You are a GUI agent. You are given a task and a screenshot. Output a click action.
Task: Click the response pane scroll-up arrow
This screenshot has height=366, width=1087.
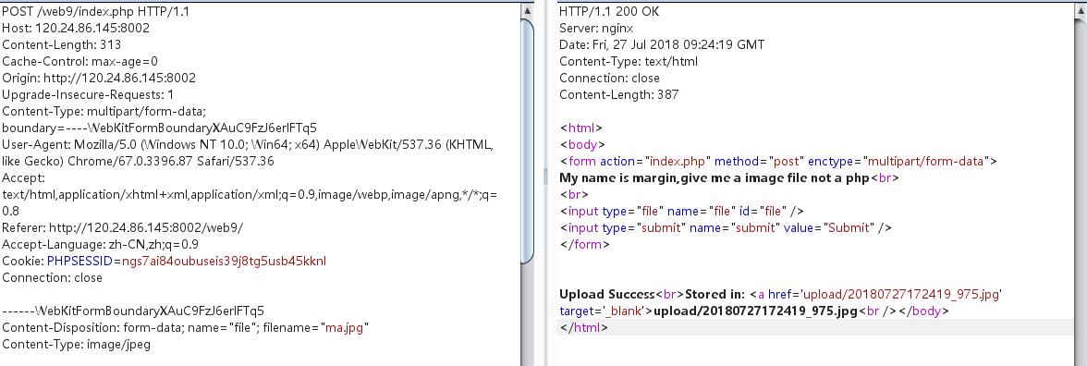pyautogui.click(x=1081, y=10)
